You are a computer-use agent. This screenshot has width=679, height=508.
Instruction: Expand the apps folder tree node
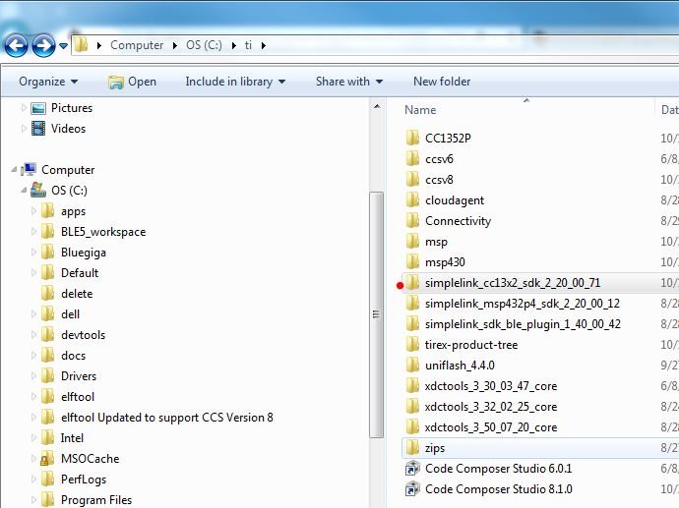pyautogui.click(x=33, y=211)
